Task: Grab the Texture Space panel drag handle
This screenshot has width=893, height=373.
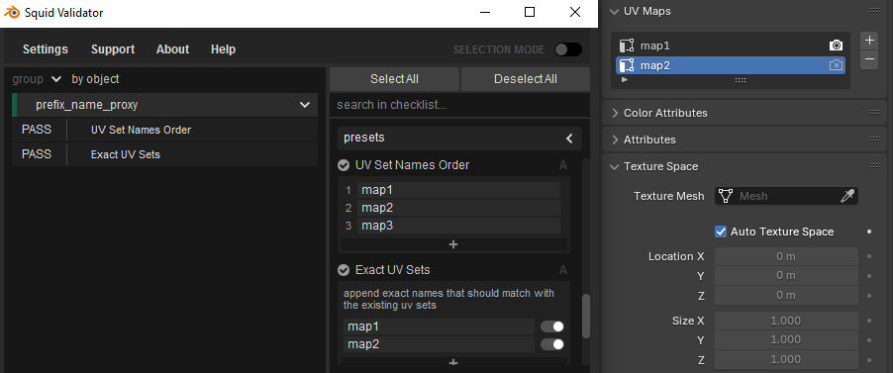Action: 875,165
